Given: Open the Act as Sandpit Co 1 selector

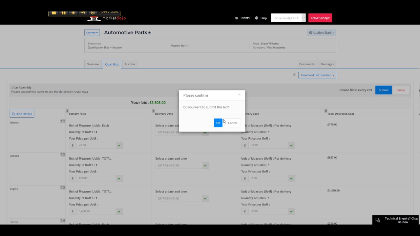Looking at the screenshot, I should pyautogui.click(x=288, y=18).
